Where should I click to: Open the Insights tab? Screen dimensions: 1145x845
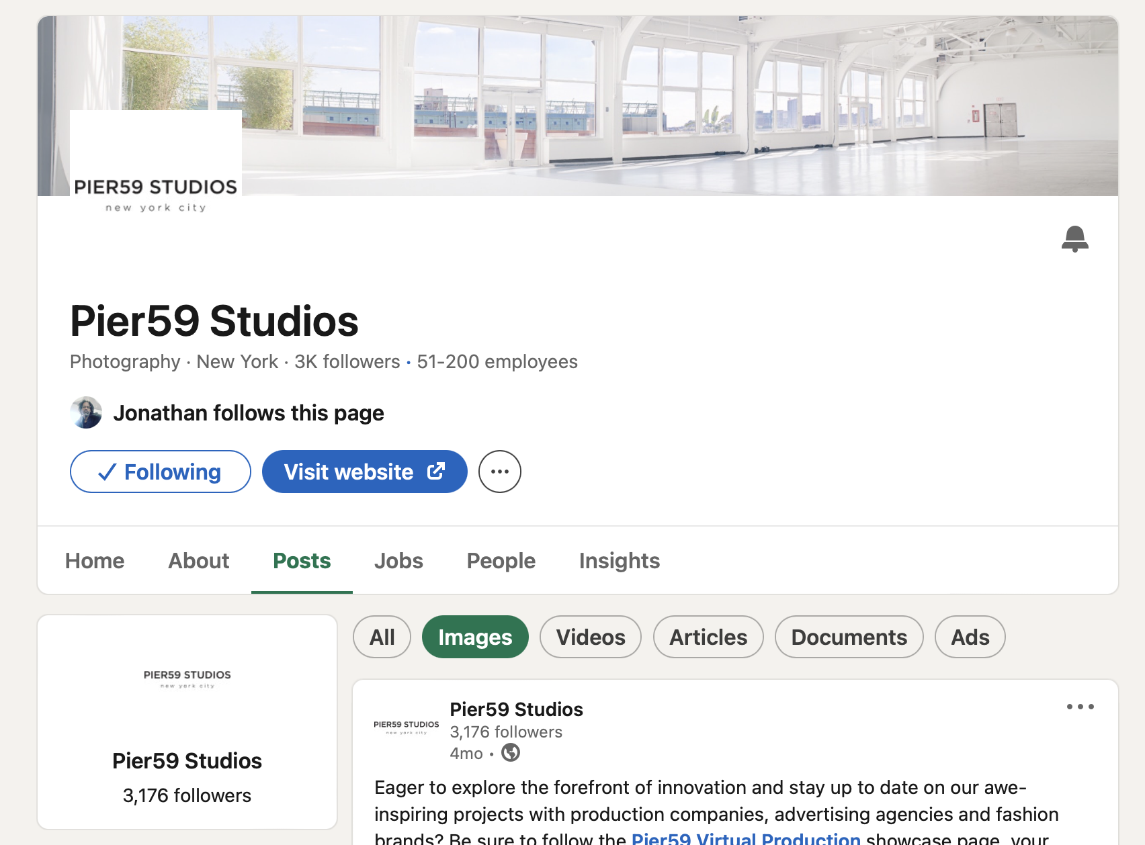click(x=619, y=560)
